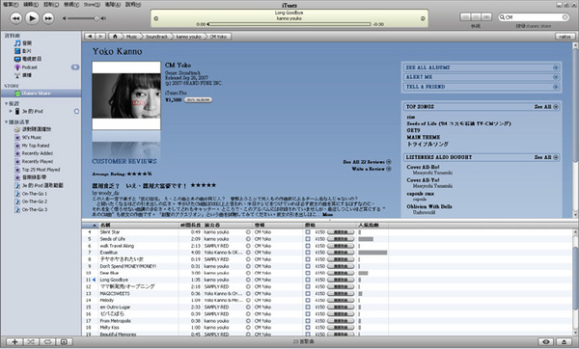Go back with the store back arrow
Viewport: 579px width, 349px height.
(x=90, y=37)
